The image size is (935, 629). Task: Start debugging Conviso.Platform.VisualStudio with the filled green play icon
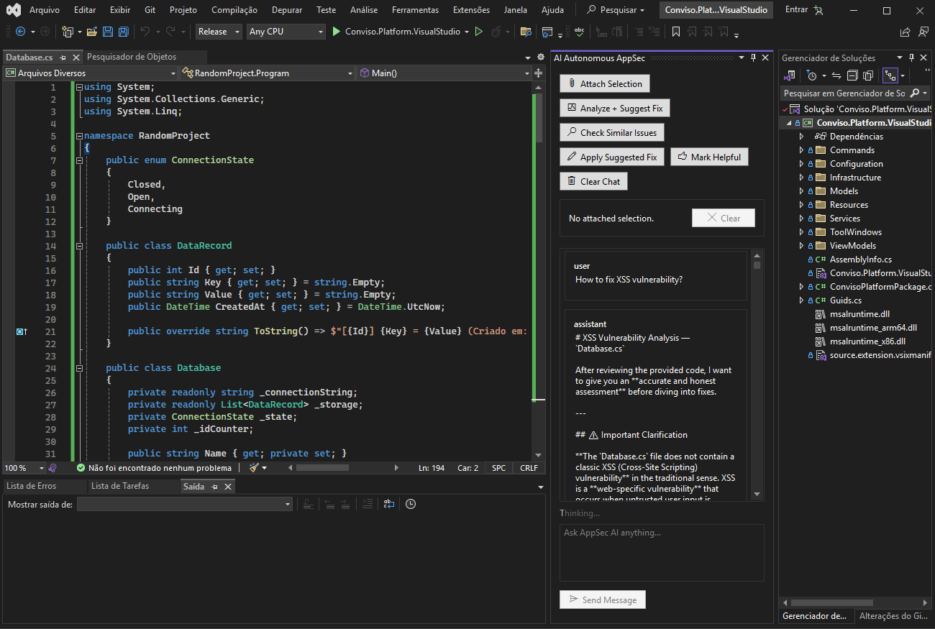tap(336, 32)
